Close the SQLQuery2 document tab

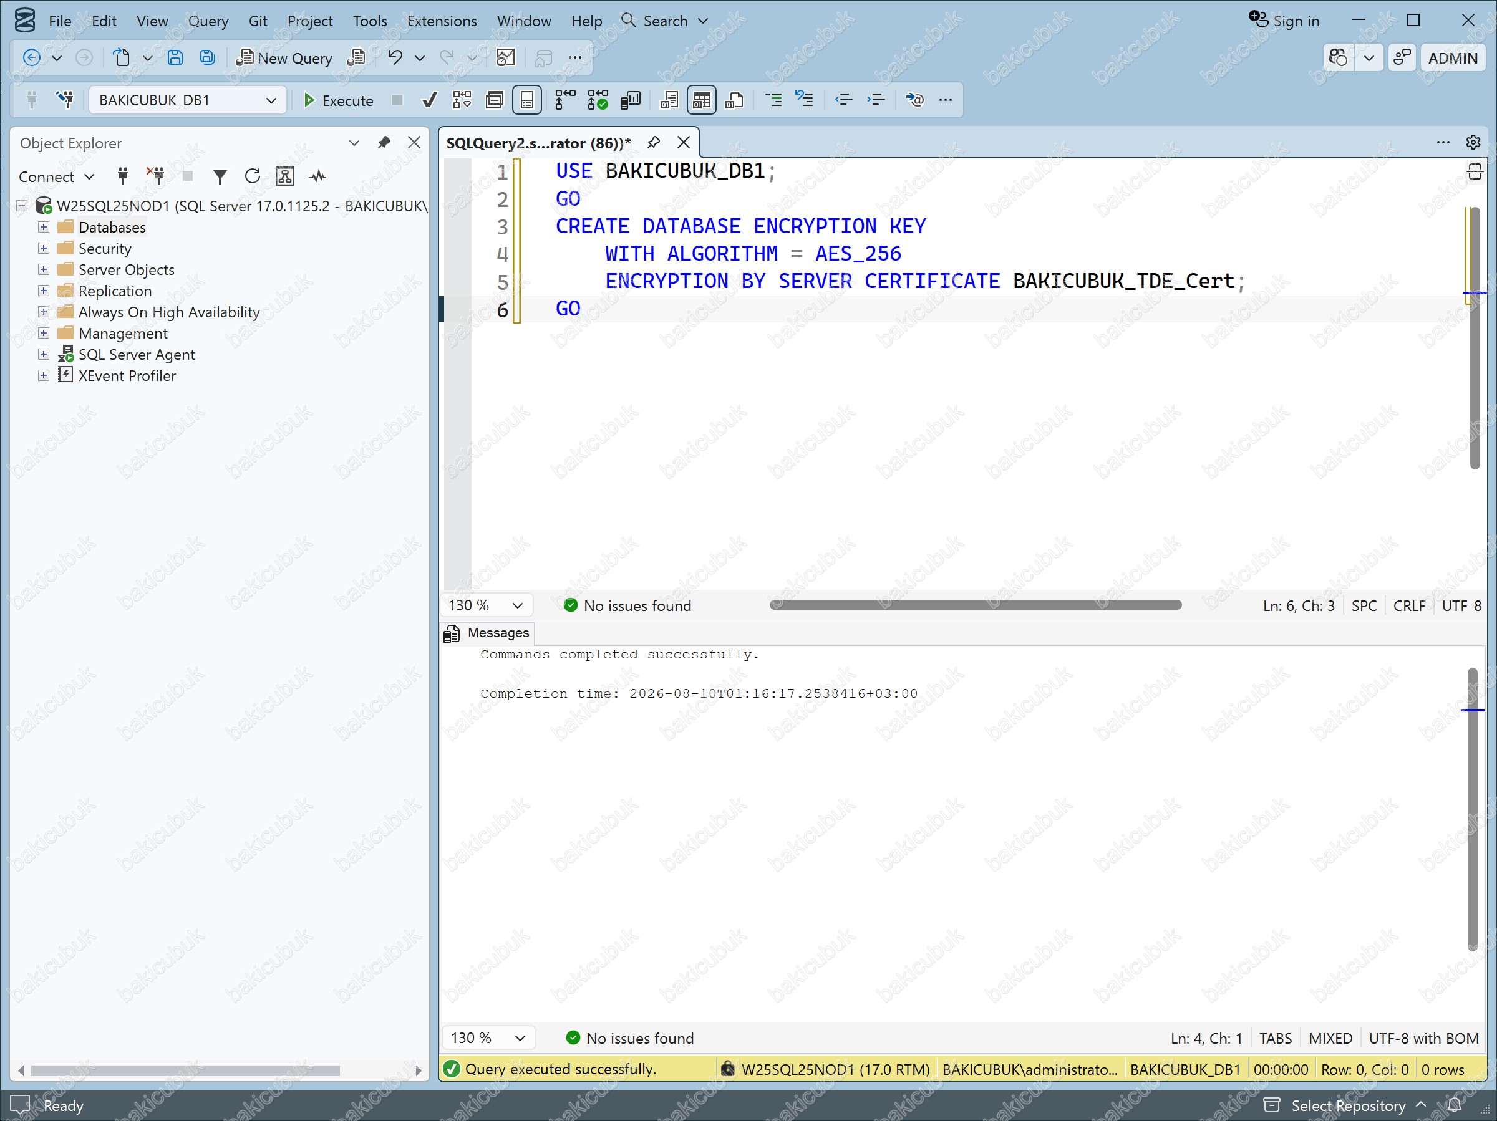click(x=684, y=143)
